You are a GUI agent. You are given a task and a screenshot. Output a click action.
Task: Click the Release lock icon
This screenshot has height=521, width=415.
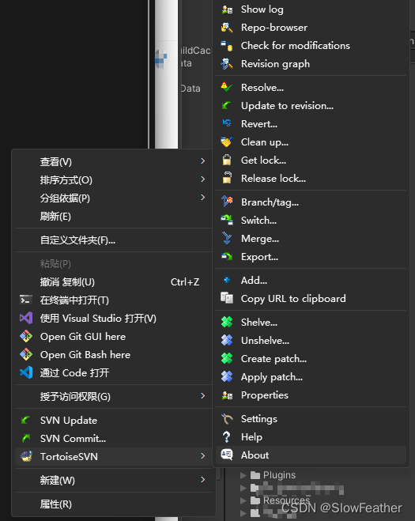227,178
